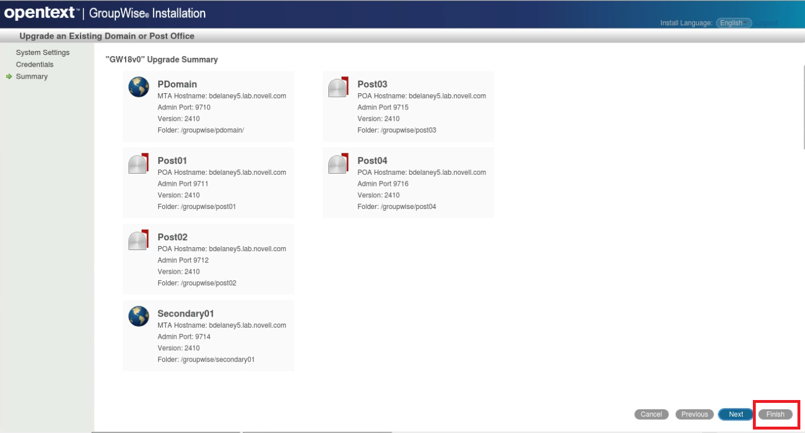Select System Settings in the sidebar
This screenshot has height=433, width=805.
(43, 52)
